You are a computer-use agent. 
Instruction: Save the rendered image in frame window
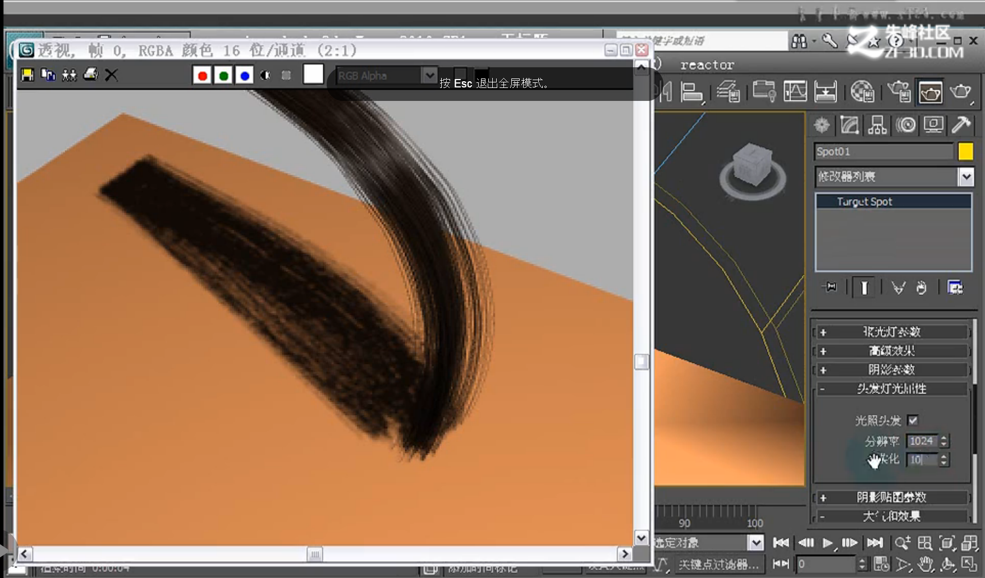(27, 75)
